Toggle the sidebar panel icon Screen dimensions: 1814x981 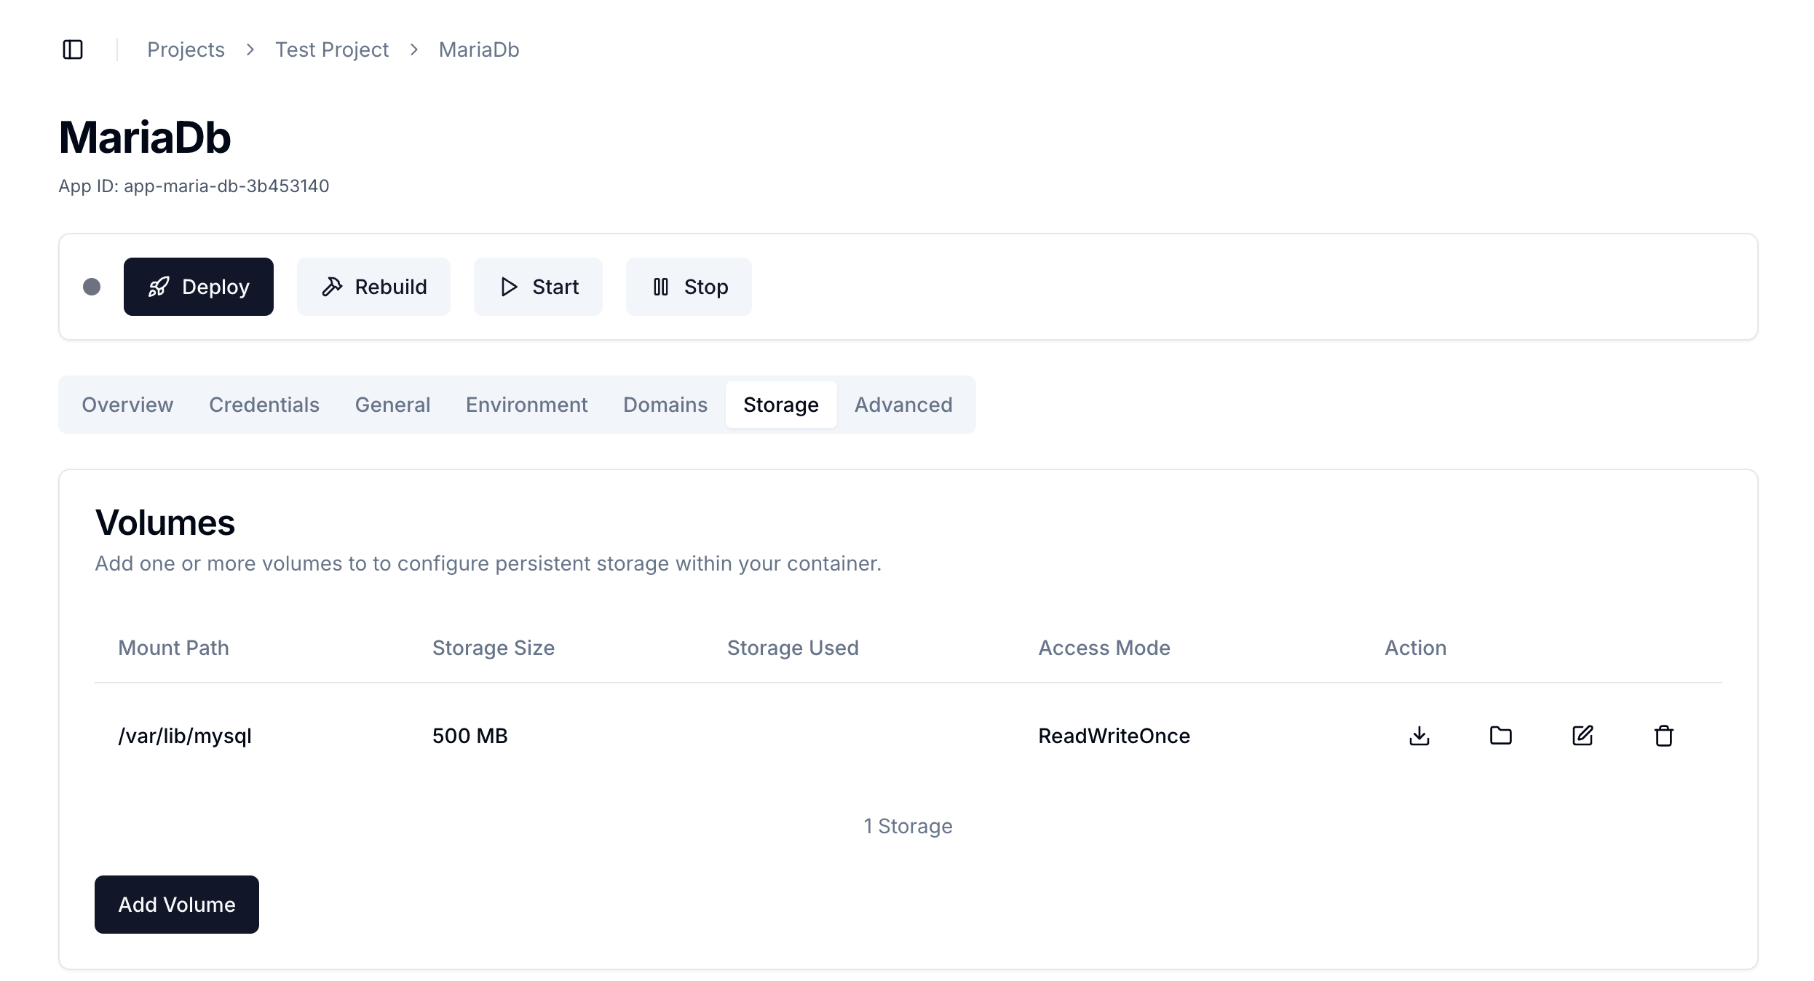pos(73,49)
